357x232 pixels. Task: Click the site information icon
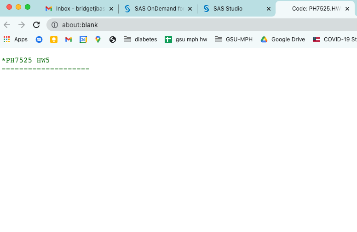tap(55, 25)
